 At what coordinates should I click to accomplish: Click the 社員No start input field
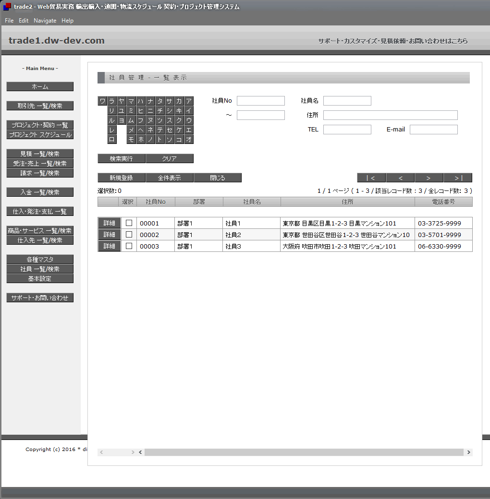260,101
